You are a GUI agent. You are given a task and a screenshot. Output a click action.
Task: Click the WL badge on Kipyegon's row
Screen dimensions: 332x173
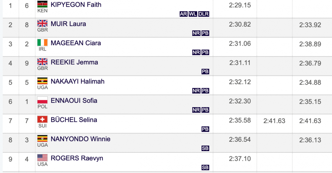pos(193,14)
